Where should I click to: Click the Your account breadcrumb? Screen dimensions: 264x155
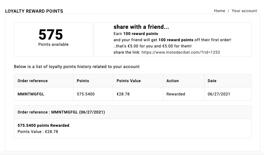(244, 11)
